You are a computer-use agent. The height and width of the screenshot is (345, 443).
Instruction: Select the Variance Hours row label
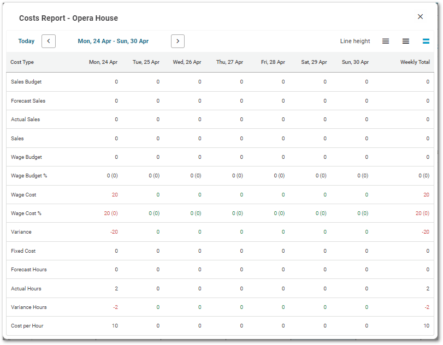[28, 307]
